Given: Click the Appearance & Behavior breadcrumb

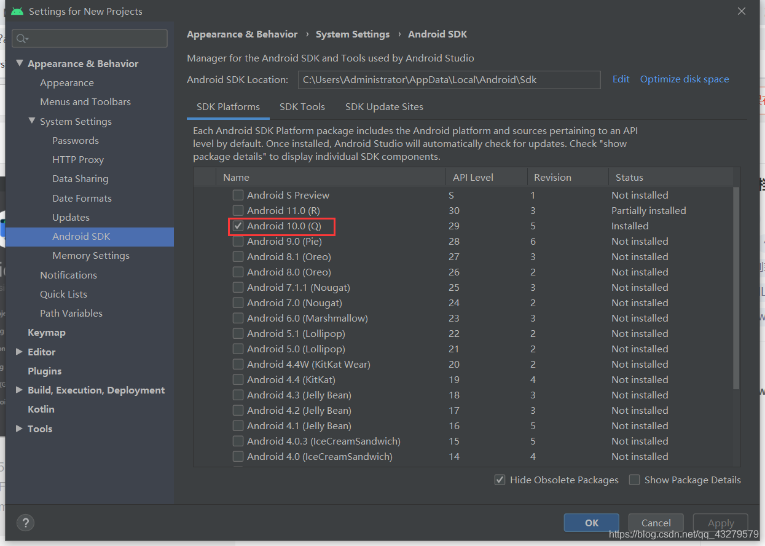Looking at the screenshot, I should click(x=242, y=34).
